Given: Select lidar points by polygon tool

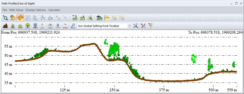Looking at the screenshot, I should click(x=35, y=18).
